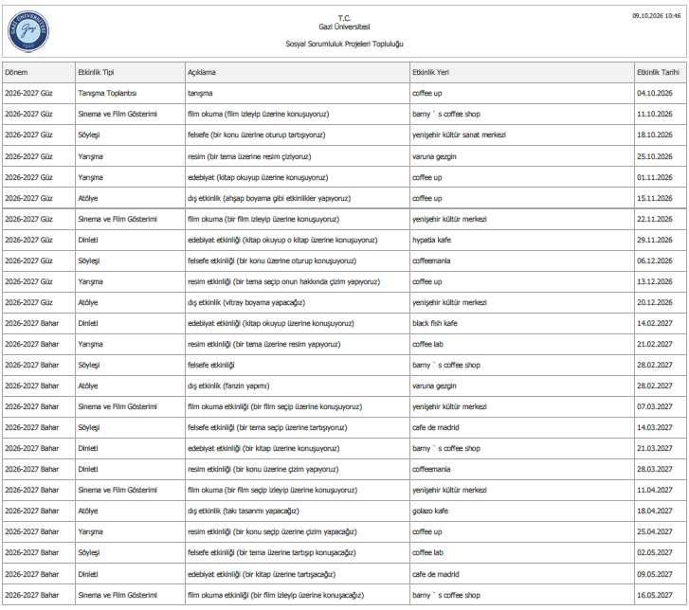Screen dimensions: 689x610
Task: Click the date 06.12.2026
Action: pyautogui.click(x=654, y=260)
